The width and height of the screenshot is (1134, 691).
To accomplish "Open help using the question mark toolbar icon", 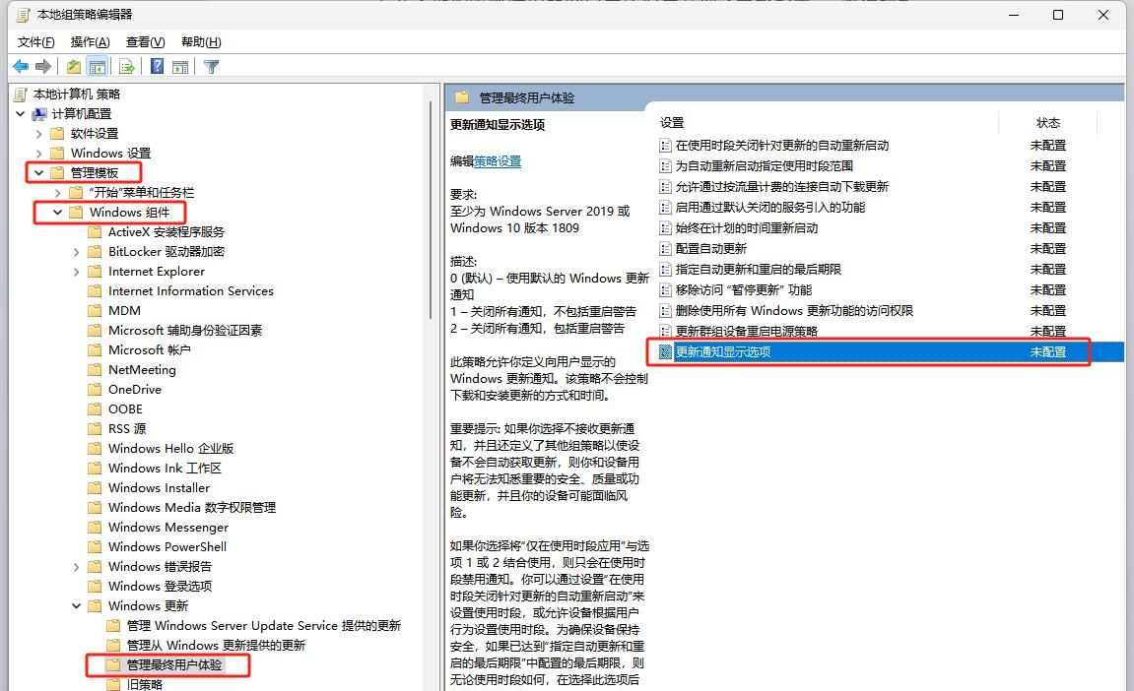I will (x=157, y=66).
